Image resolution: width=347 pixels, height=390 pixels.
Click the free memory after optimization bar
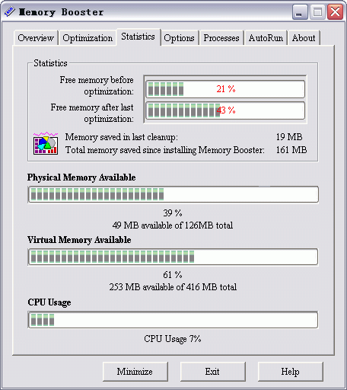[225, 110]
